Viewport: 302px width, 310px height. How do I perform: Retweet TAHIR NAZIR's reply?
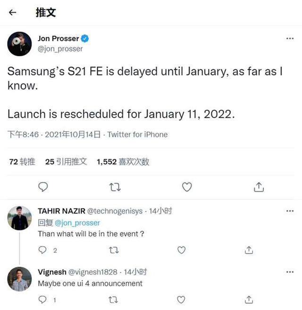pyautogui.click(x=114, y=250)
